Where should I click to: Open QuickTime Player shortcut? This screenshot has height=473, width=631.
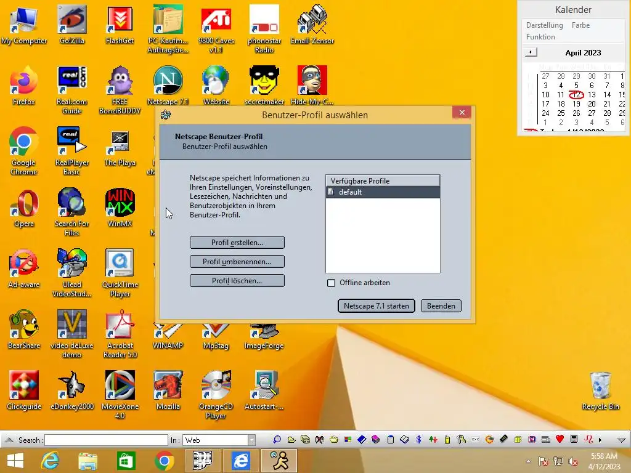(x=120, y=273)
